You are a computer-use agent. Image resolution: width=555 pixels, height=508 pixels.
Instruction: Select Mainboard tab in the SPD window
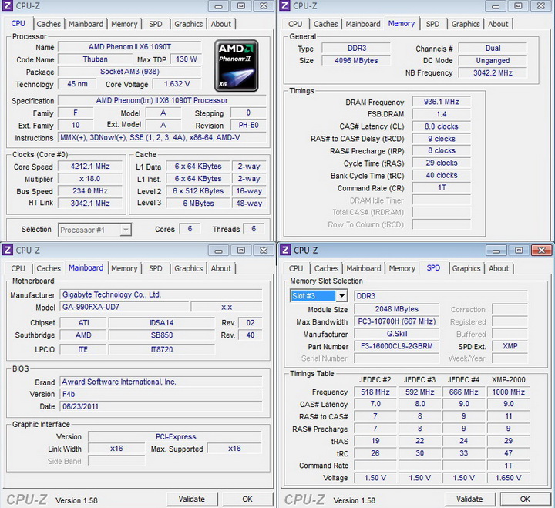(x=364, y=268)
